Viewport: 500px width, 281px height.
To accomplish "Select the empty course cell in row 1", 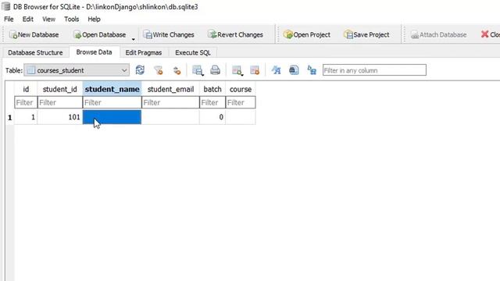I will (241, 117).
